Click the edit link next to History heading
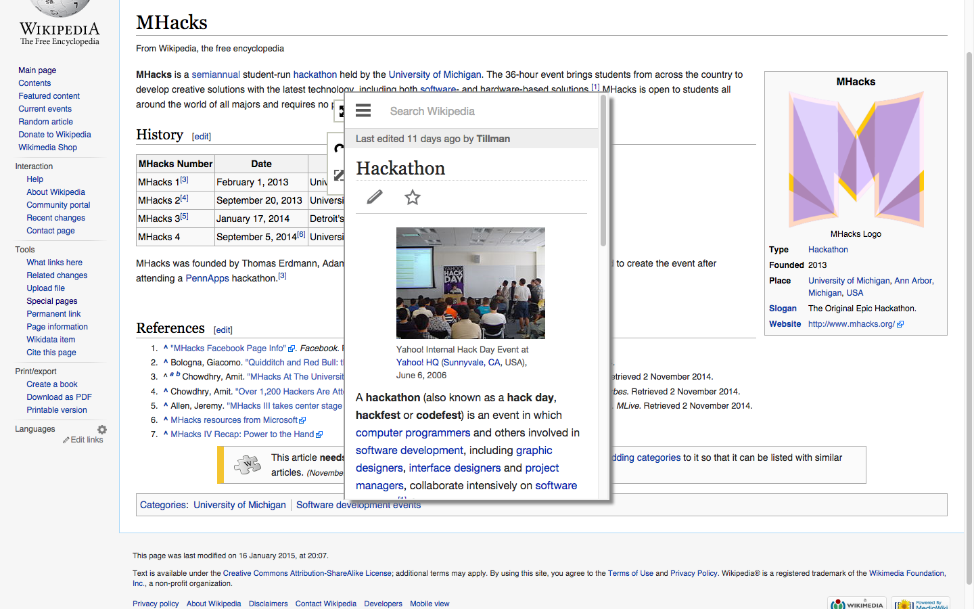Viewport: 974px width, 609px height. tap(202, 137)
